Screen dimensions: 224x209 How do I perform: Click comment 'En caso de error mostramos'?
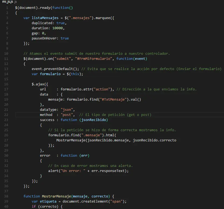90,166
